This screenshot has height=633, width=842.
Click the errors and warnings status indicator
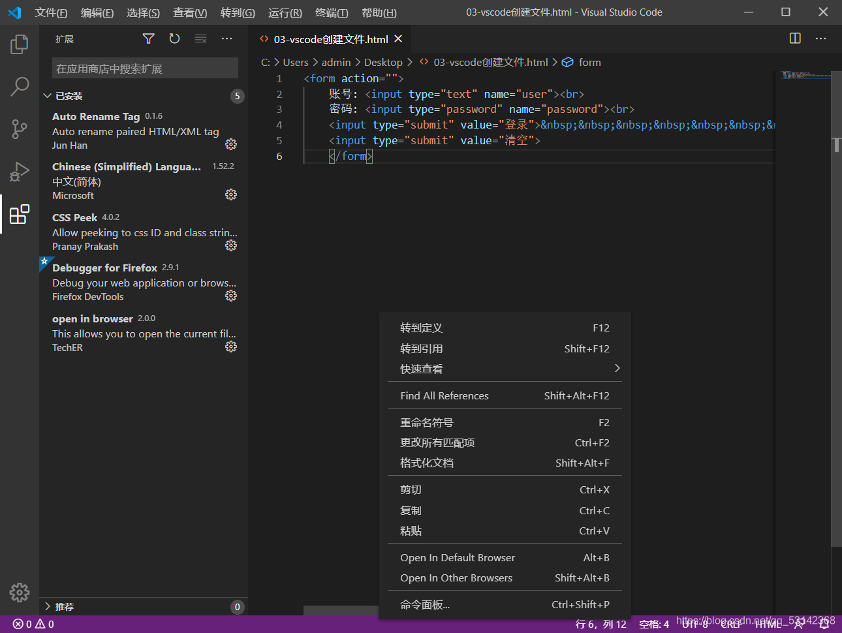33,625
